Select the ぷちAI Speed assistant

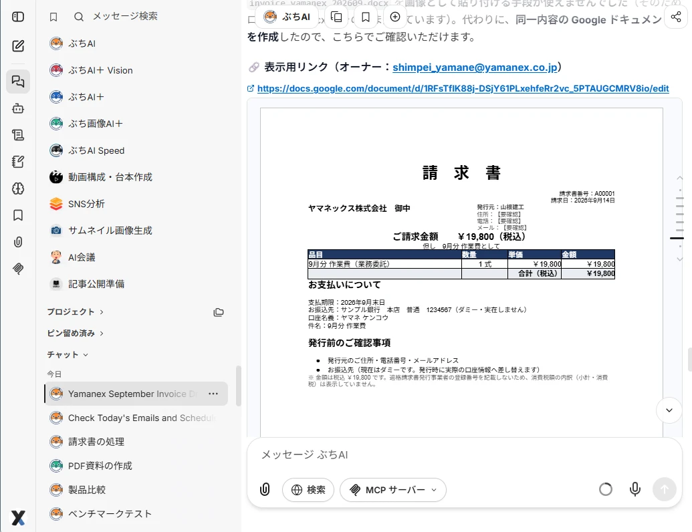(x=136, y=150)
